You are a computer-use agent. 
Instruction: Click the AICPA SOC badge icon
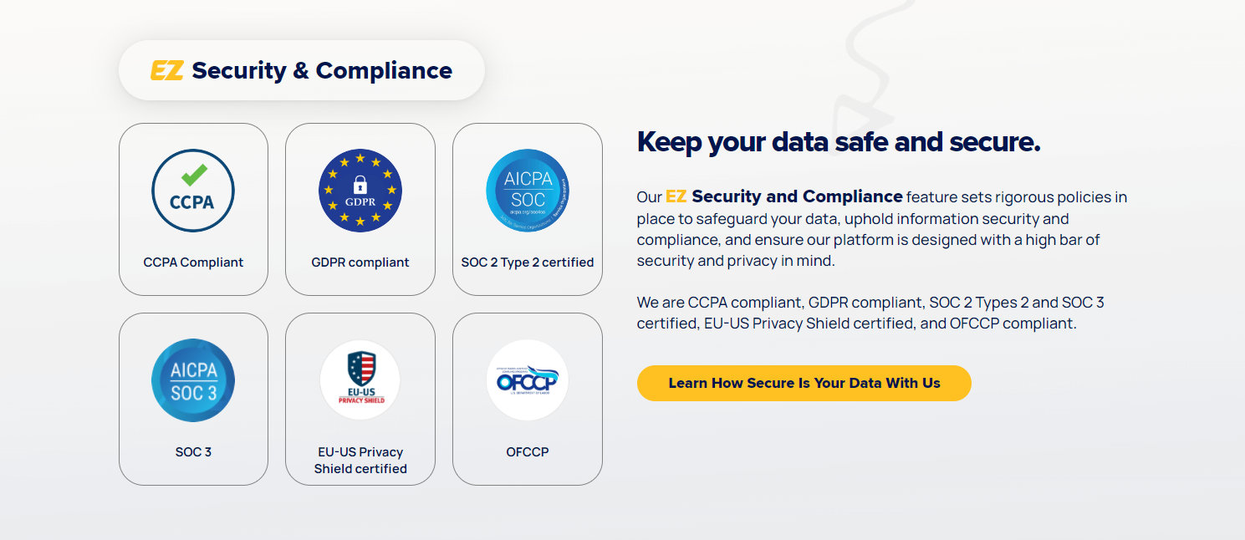click(x=528, y=191)
